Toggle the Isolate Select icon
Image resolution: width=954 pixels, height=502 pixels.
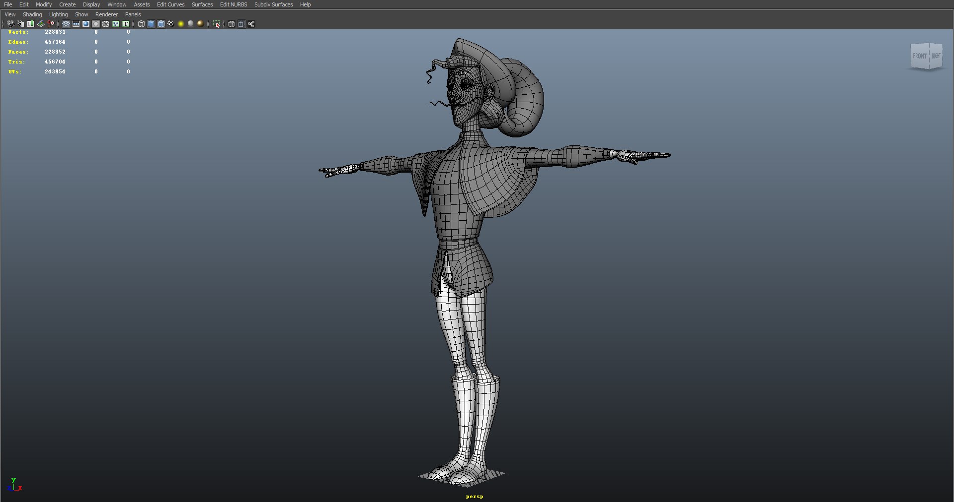tap(216, 24)
